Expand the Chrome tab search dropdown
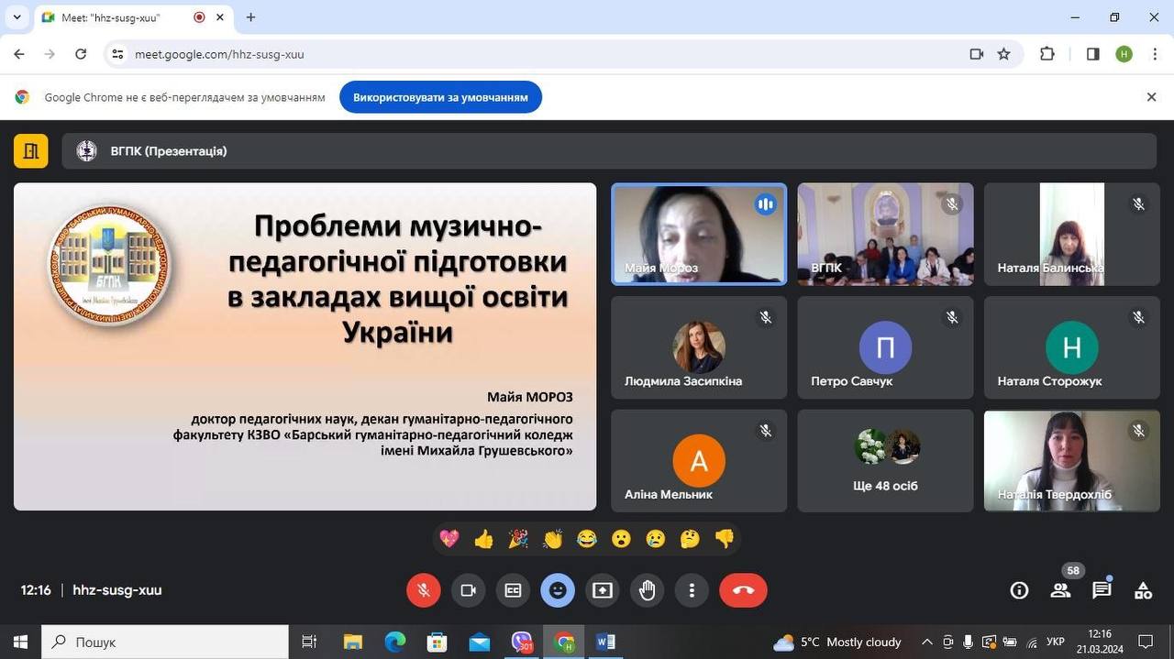The image size is (1174, 659). [17, 17]
